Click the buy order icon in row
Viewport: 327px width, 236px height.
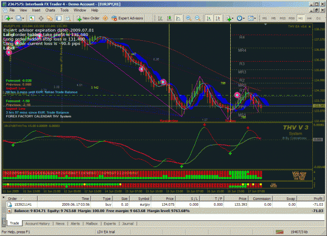[x=9, y=205]
